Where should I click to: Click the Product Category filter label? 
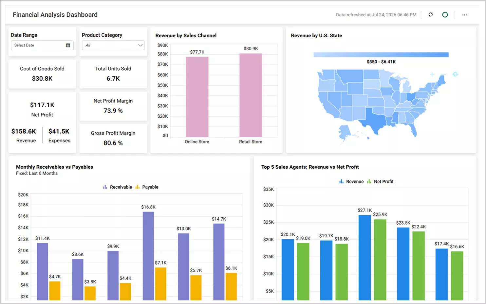[x=102, y=35]
